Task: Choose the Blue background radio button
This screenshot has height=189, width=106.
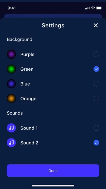Action: click(96, 84)
